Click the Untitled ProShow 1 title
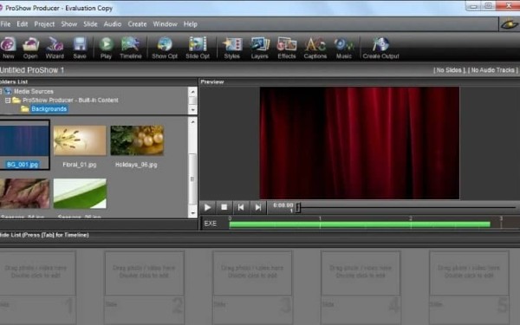 [32, 70]
